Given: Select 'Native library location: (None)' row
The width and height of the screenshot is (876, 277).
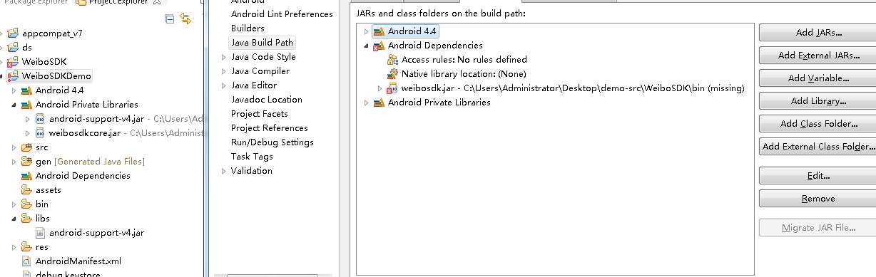Looking at the screenshot, I should coord(464,74).
